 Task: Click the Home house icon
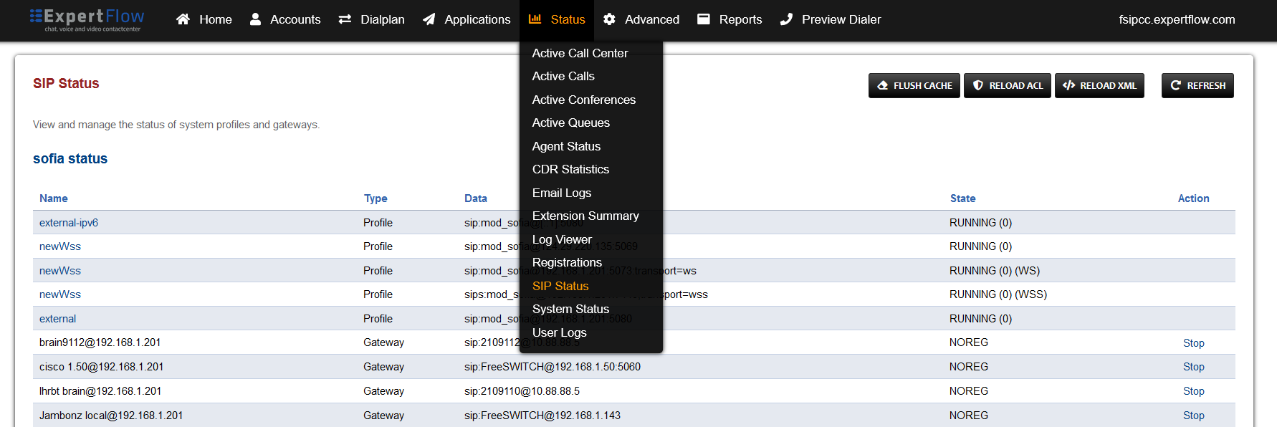point(183,19)
